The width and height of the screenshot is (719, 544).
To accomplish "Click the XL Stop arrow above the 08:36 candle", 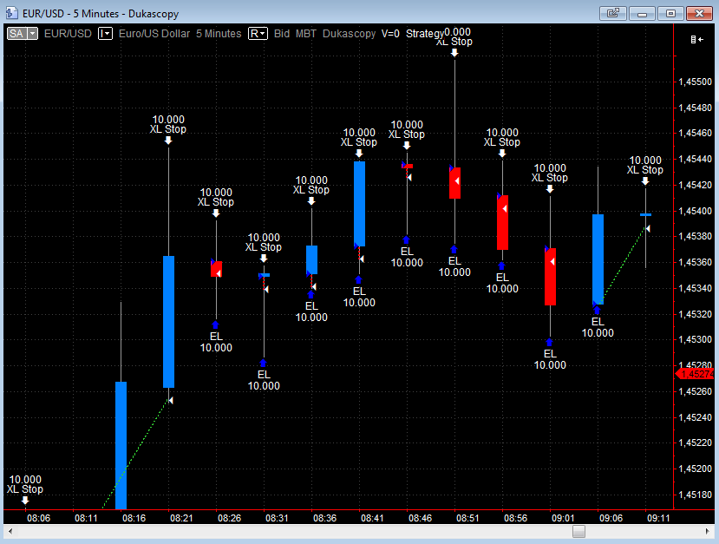I will [x=311, y=201].
